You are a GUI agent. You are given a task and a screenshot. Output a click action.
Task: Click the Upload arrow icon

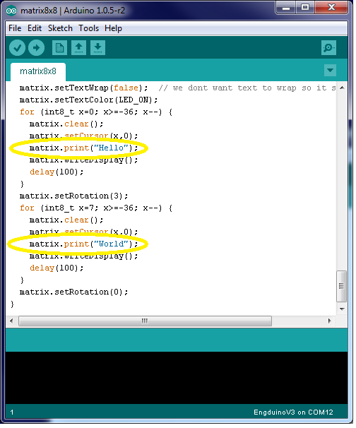point(36,48)
